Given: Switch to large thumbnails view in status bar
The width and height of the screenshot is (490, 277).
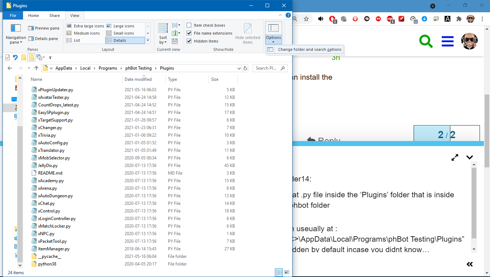Looking at the screenshot, I should pyautogui.click(x=287, y=272).
